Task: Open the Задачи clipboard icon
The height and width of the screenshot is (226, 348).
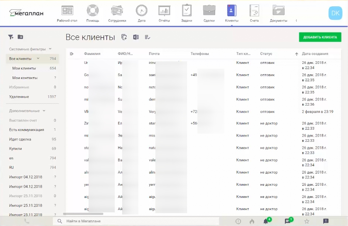Action: [x=187, y=10]
